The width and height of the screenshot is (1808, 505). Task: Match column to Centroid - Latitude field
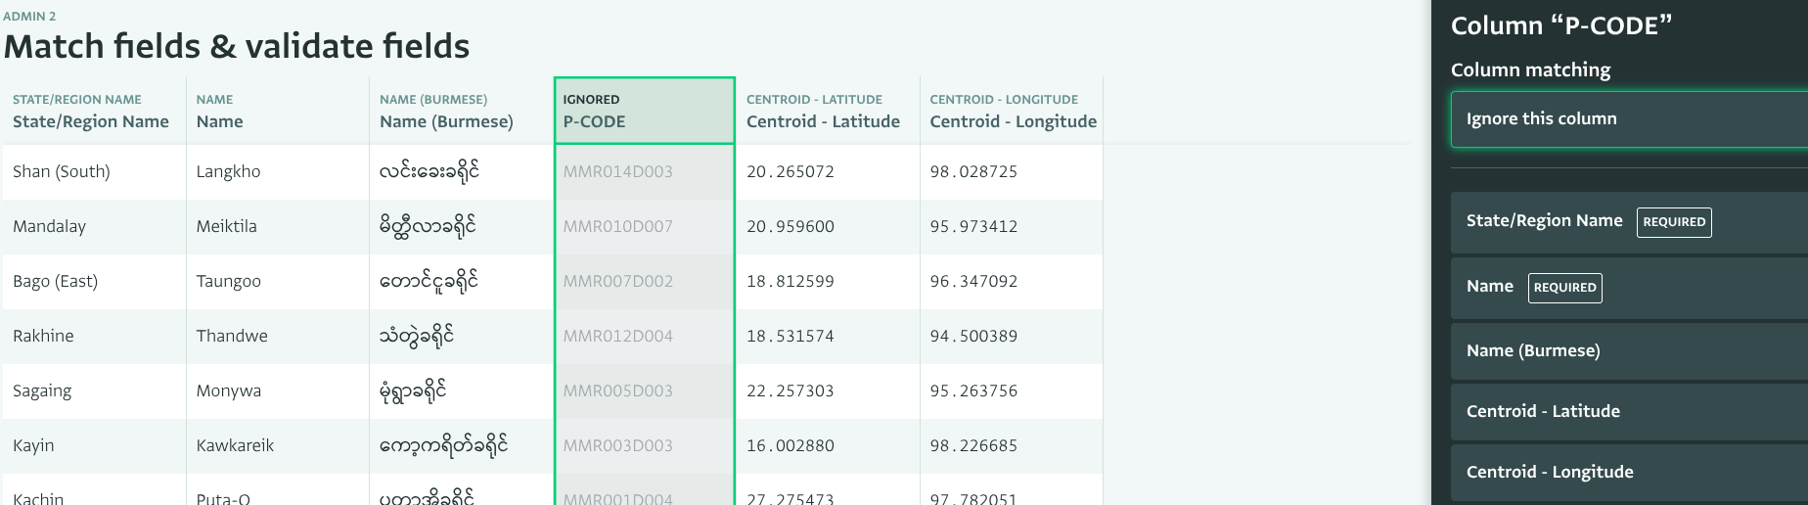tap(1630, 412)
